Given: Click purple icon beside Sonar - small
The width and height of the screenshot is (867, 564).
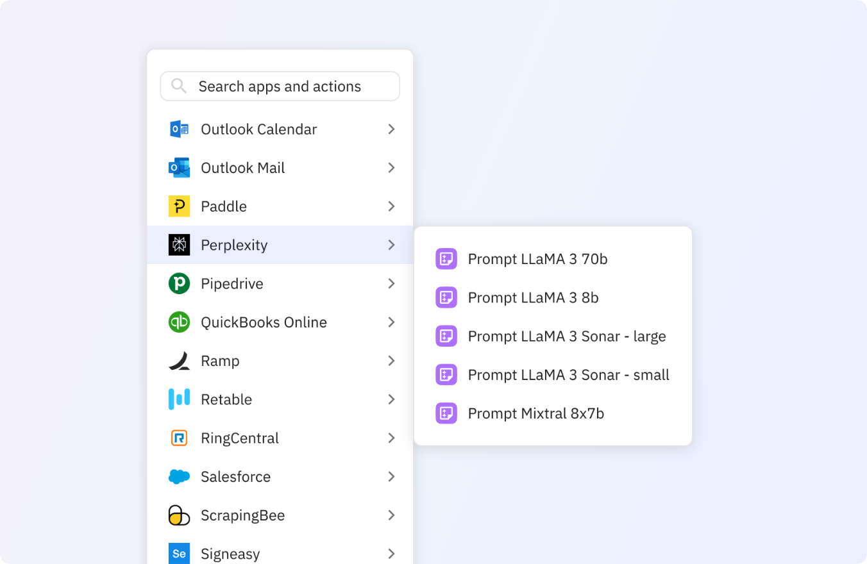Looking at the screenshot, I should pos(446,374).
